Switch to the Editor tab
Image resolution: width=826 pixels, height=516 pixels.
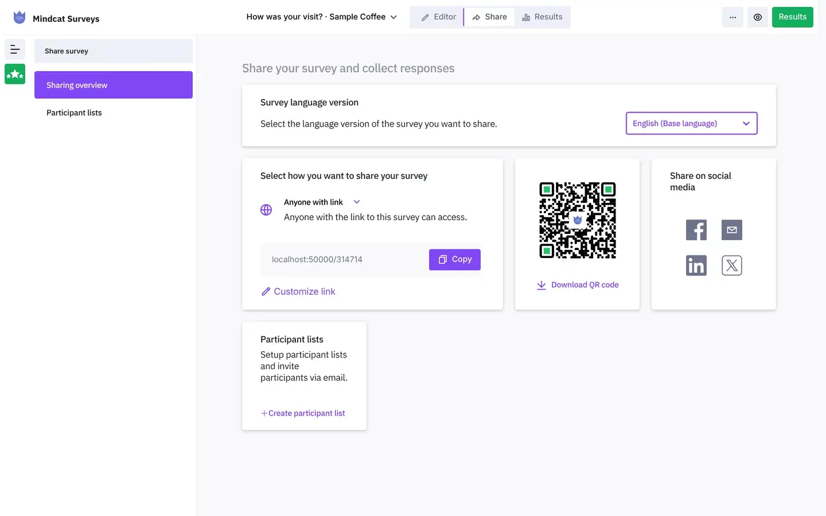point(438,17)
